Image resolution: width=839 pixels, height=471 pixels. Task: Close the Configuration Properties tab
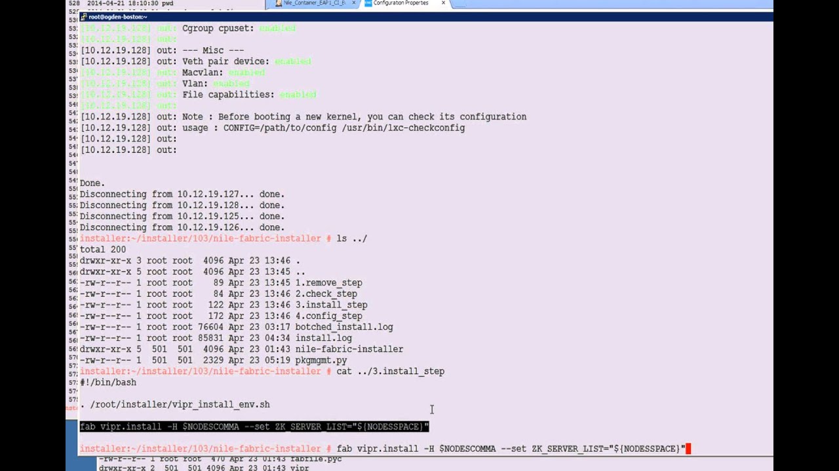pyautogui.click(x=443, y=3)
